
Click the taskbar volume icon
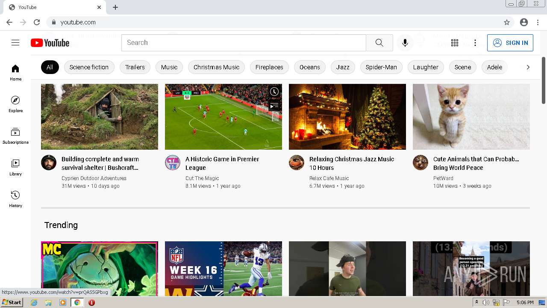486,302
